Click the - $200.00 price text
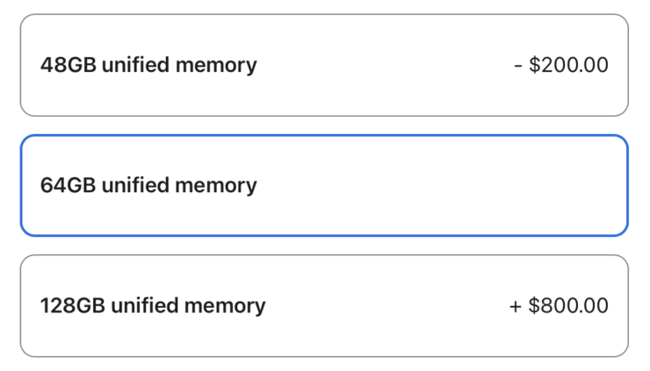Viewport: 650px width, 371px height. click(560, 65)
